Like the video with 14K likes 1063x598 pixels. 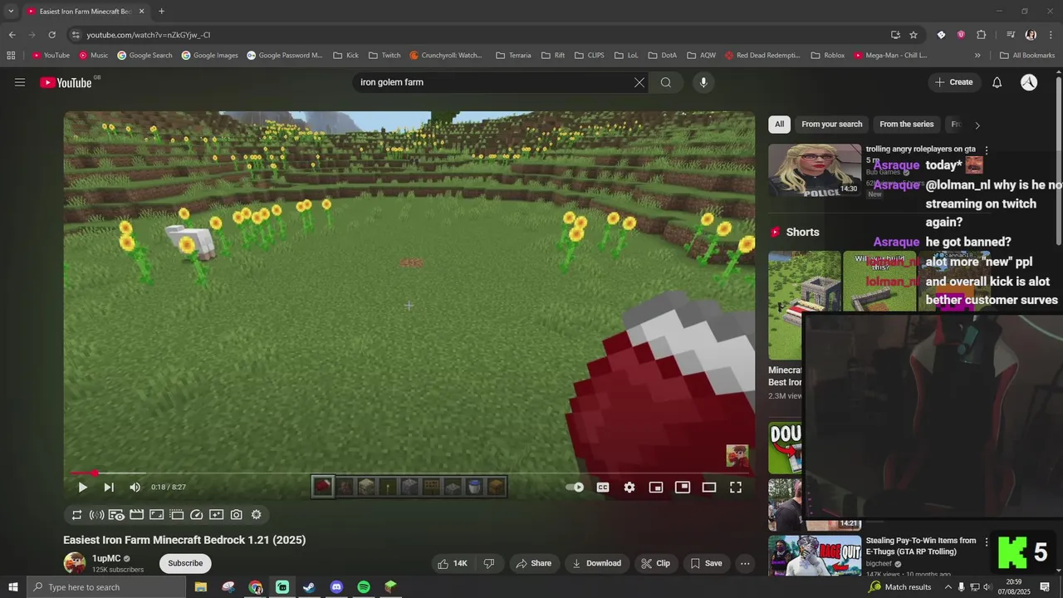click(x=453, y=563)
